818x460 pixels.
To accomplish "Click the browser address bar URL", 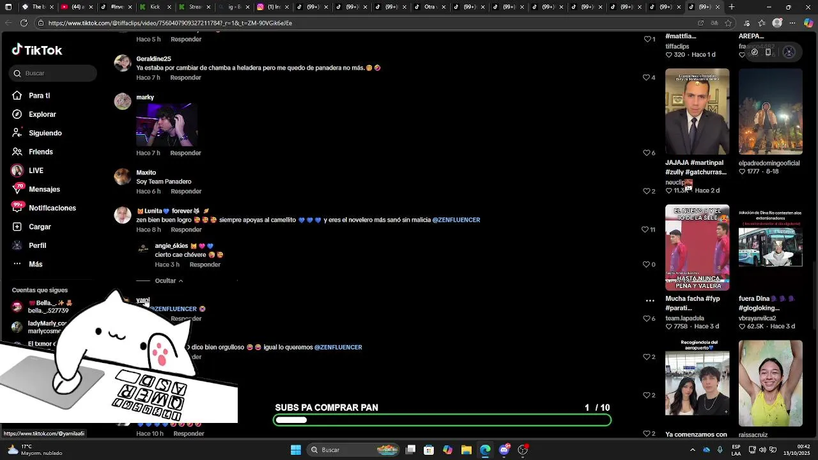I will pos(170,23).
